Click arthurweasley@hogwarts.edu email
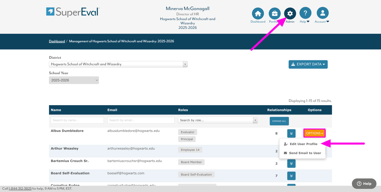Screen dimensions: 381x192 coord(131,149)
